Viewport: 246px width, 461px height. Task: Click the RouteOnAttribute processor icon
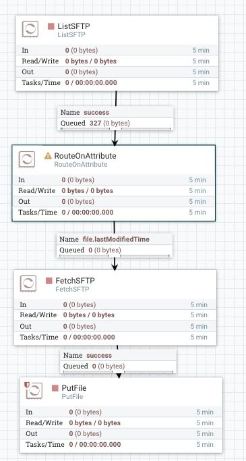[x=27, y=159]
